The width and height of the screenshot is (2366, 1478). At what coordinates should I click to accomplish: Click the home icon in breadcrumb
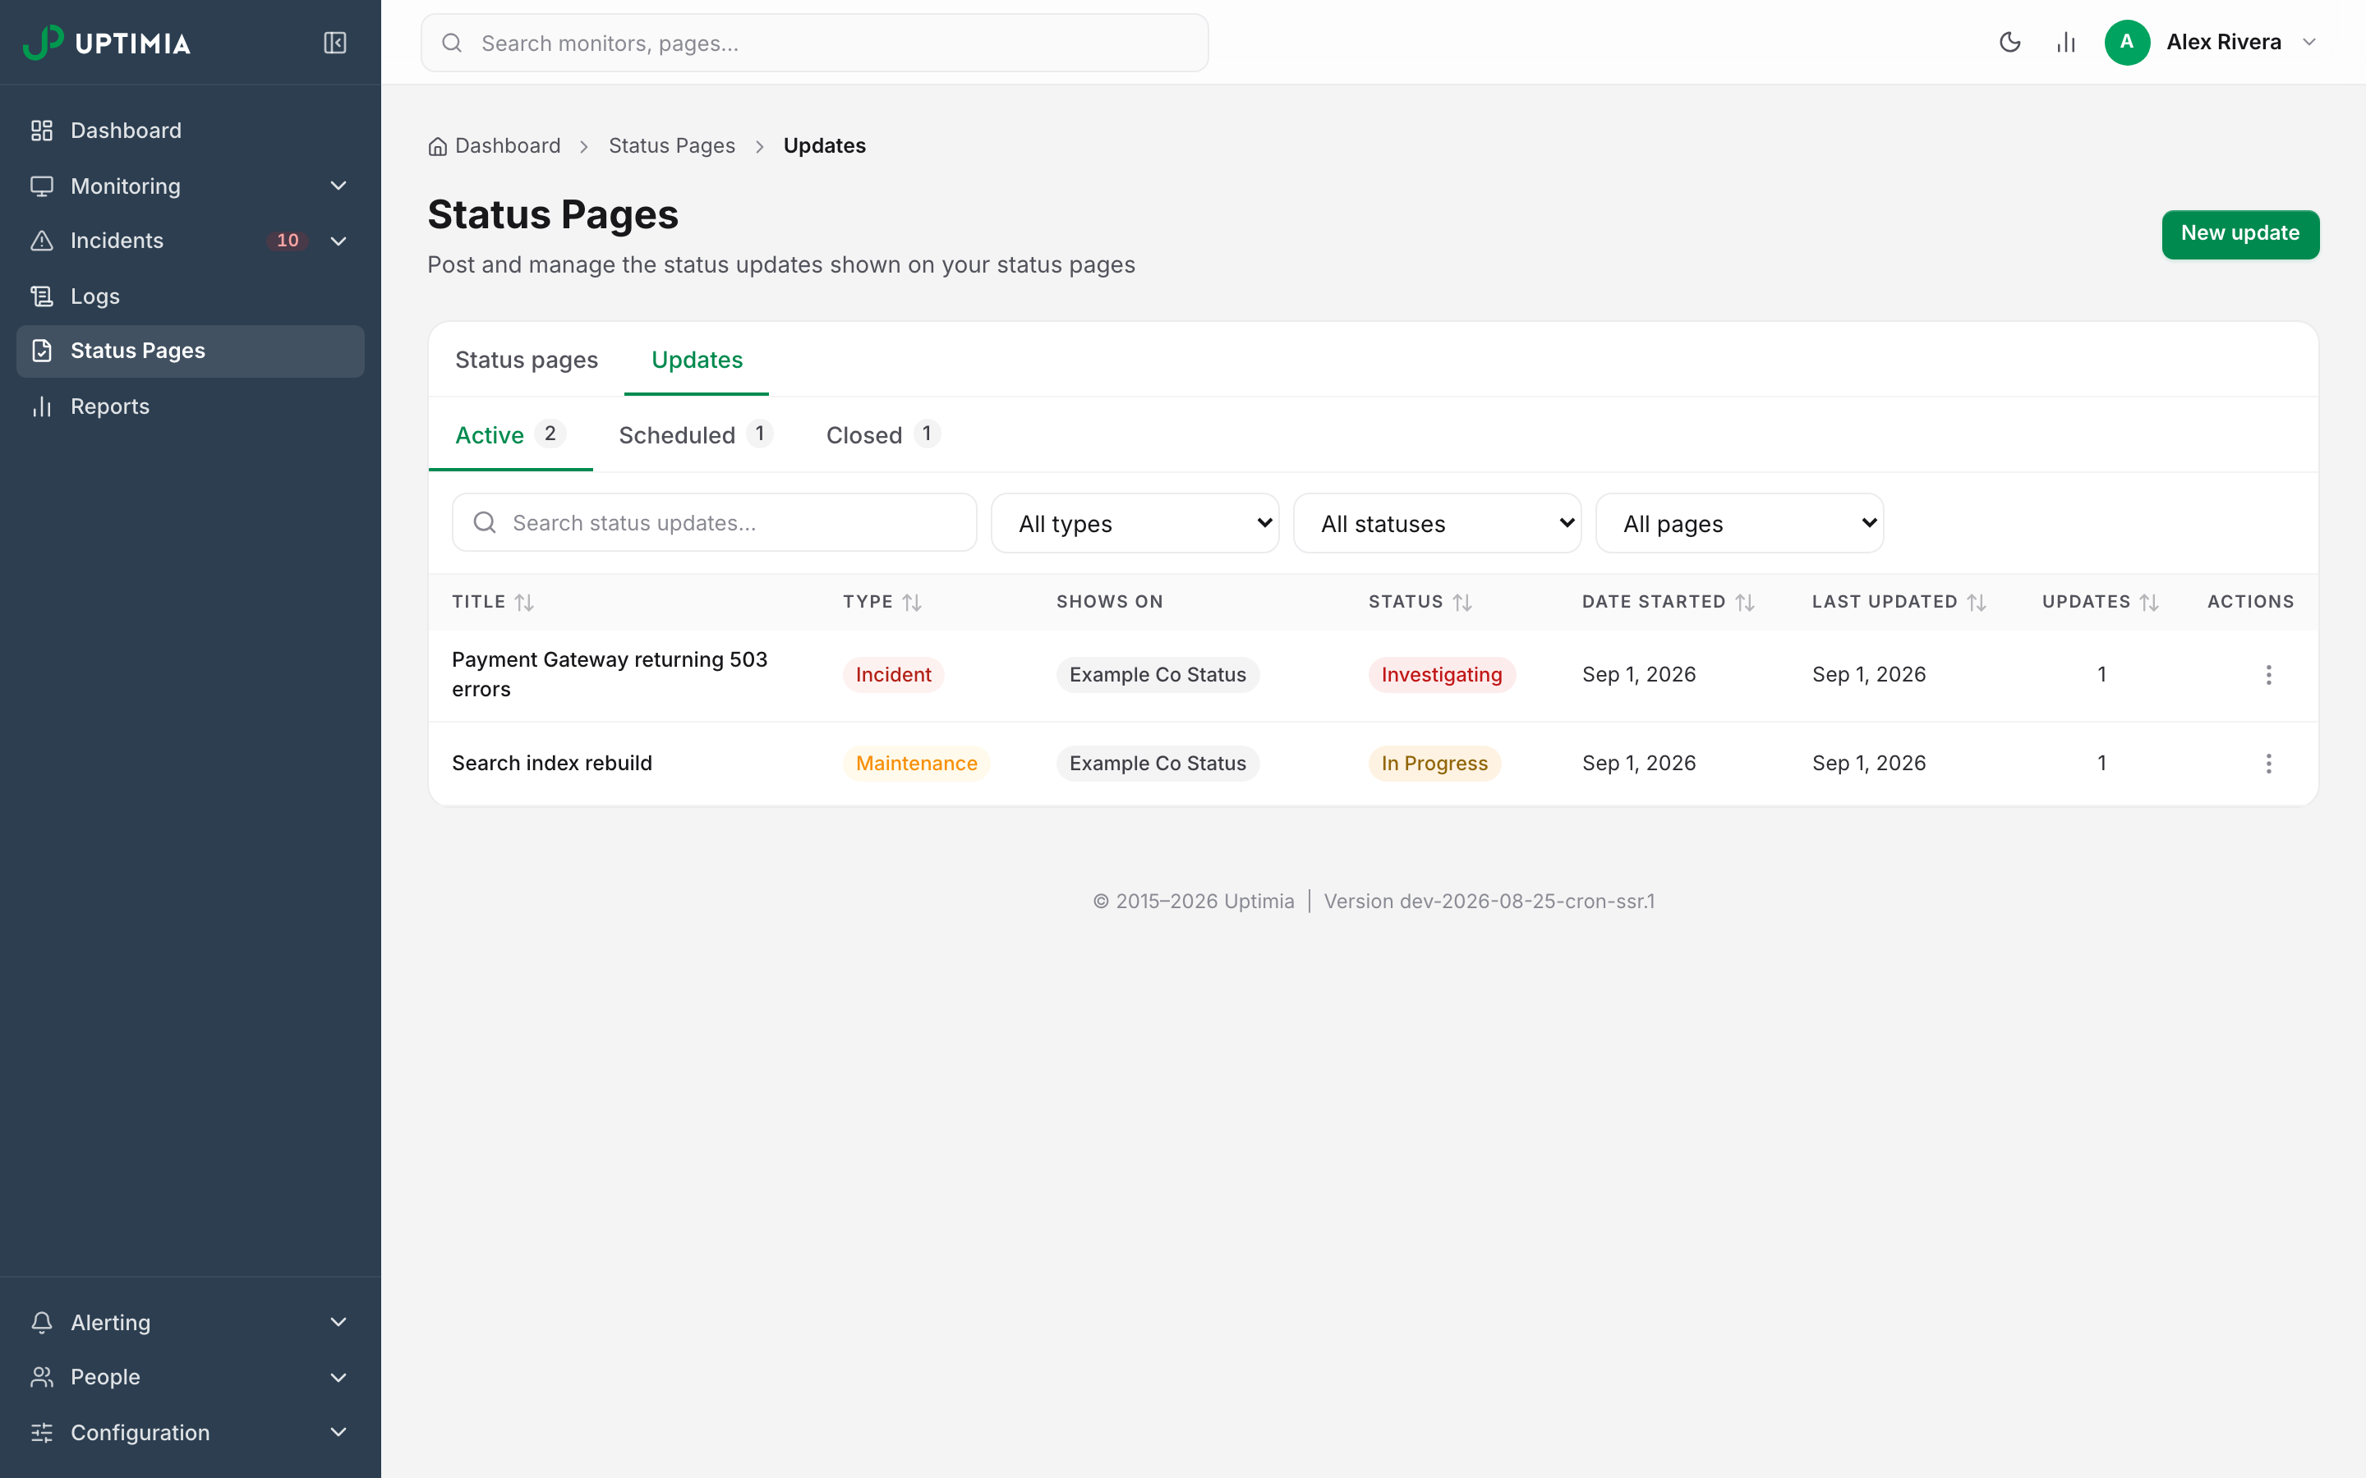coord(437,147)
